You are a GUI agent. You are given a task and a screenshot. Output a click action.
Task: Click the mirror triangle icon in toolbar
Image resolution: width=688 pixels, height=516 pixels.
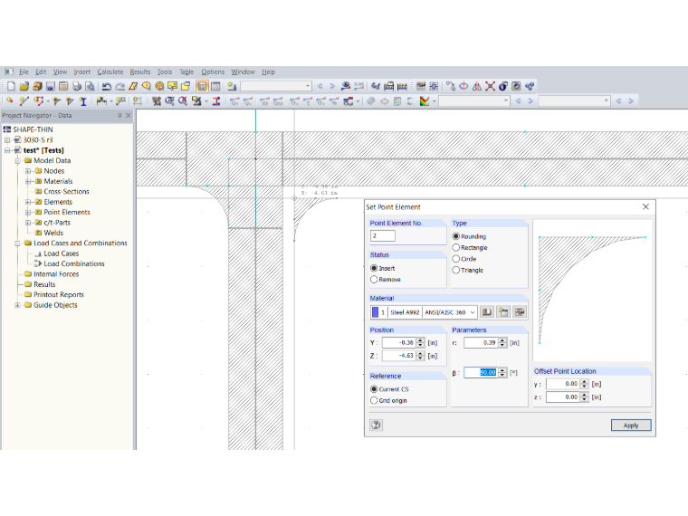(477, 86)
